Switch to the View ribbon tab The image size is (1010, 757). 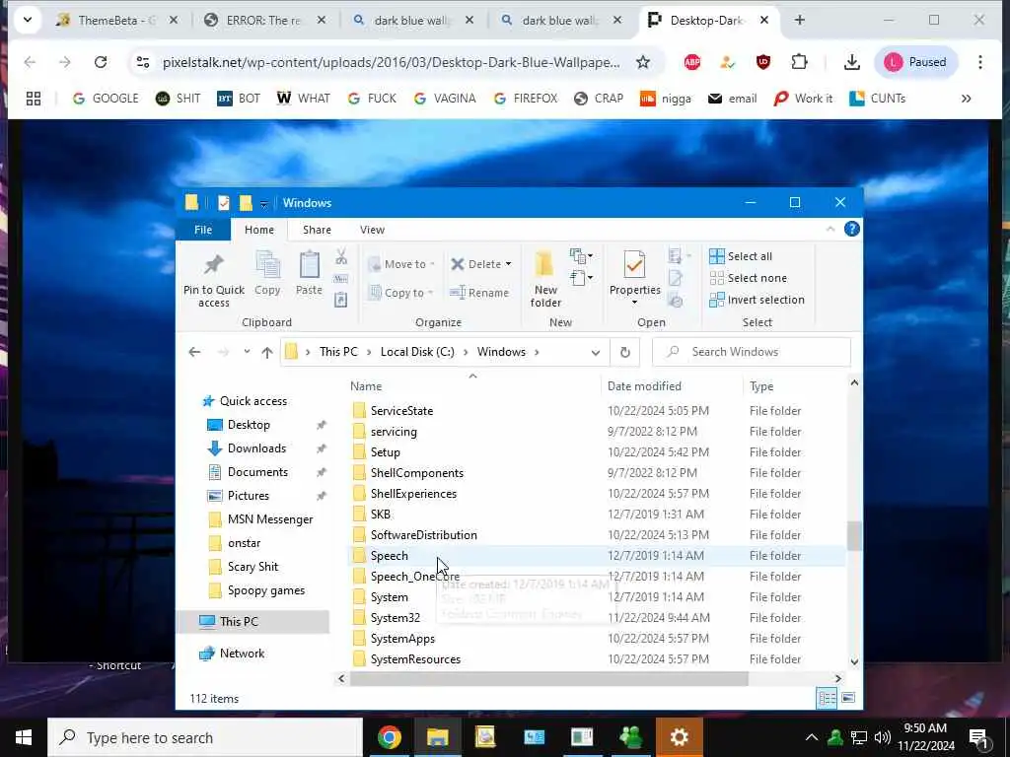[372, 230]
